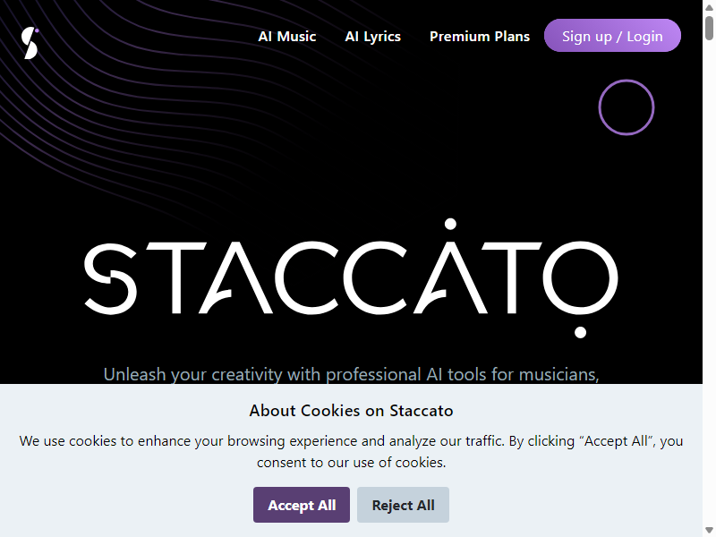This screenshot has width=716, height=537.
Task: Open the AI Lyrics menu item
Action: click(x=372, y=36)
